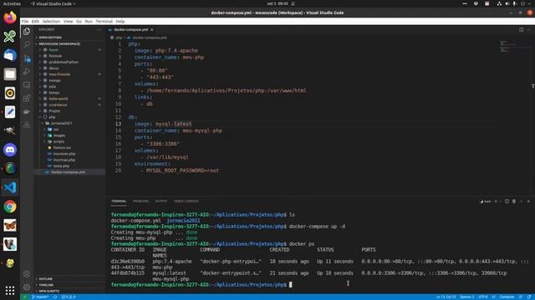The image size is (535, 300).
Task: Open the Terminal menu
Action: pos(104,21)
